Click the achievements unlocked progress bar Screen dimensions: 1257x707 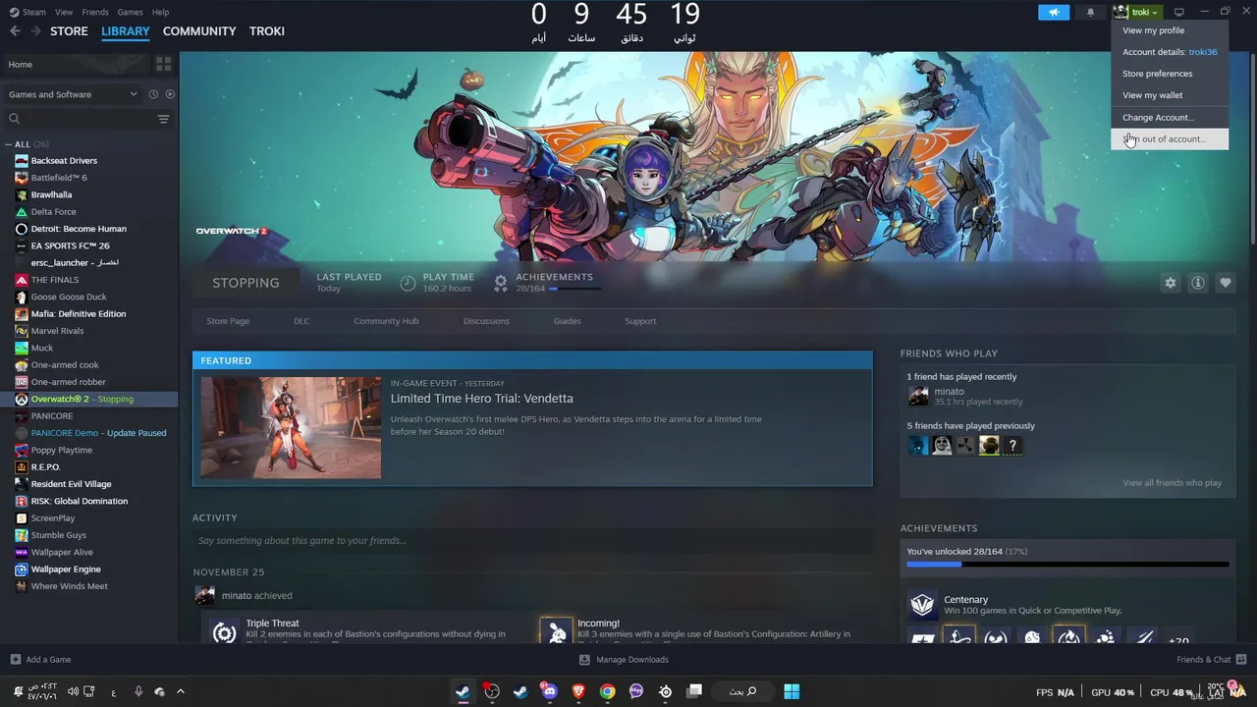coord(1067,565)
